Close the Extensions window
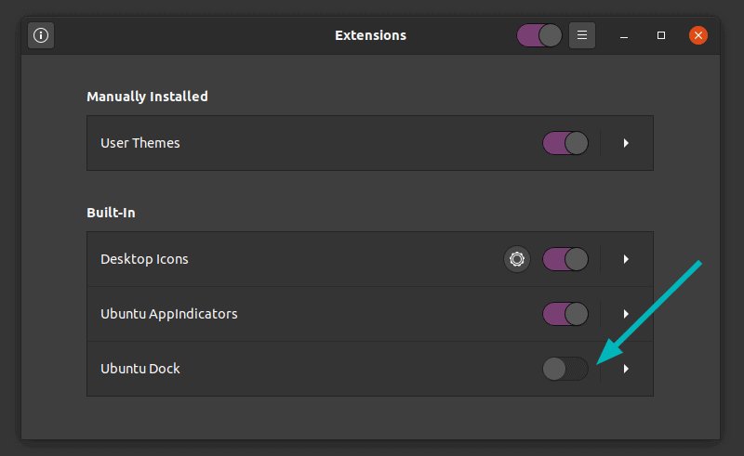The height and width of the screenshot is (456, 744). pos(698,36)
